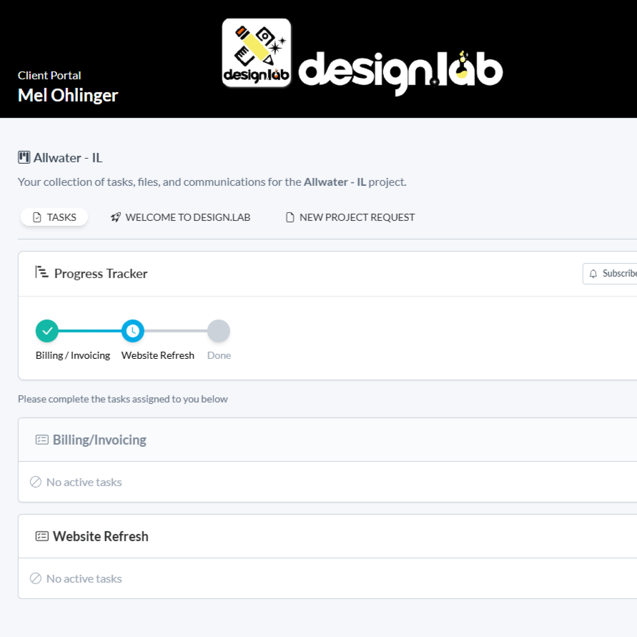Select the Website Refresh clock step

[133, 330]
